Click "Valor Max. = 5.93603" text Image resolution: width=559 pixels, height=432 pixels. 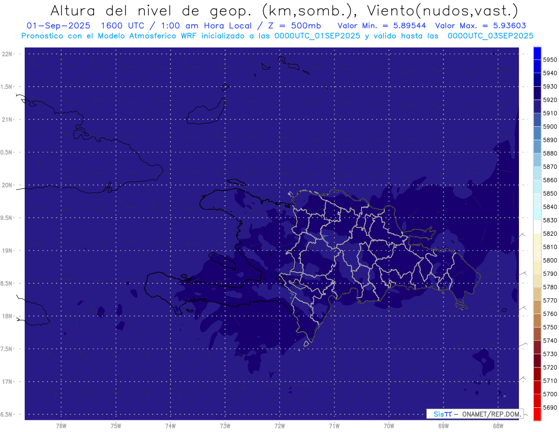[481, 26]
